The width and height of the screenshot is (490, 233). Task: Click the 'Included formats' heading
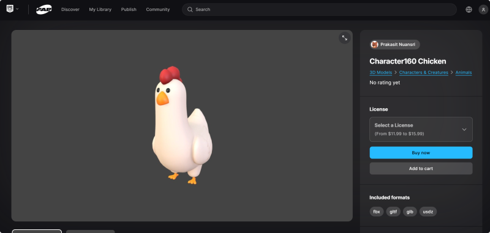point(390,198)
